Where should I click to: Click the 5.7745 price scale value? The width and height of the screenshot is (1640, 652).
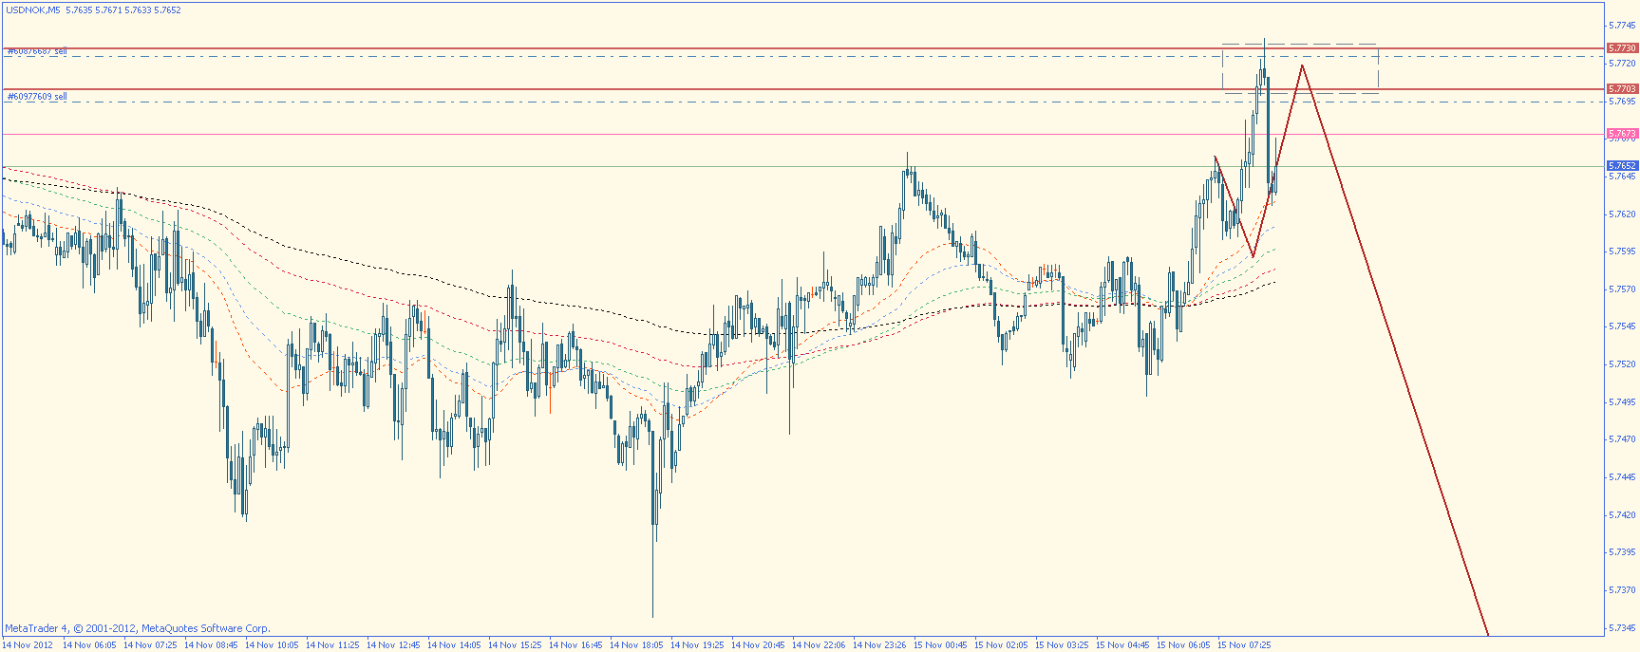click(x=1622, y=26)
